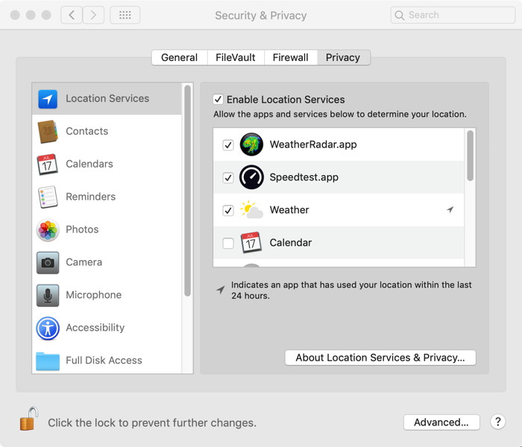
Task: Open Camera privacy settings
Action: 84,262
